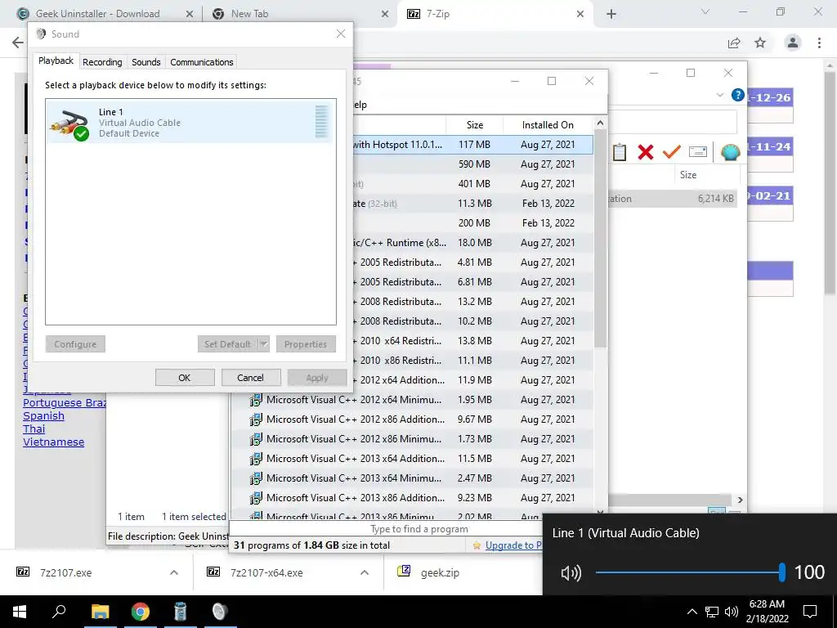
Task: Expand options for 7z2107-x64.exe download
Action: pyautogui.click(x=365, y=572)
